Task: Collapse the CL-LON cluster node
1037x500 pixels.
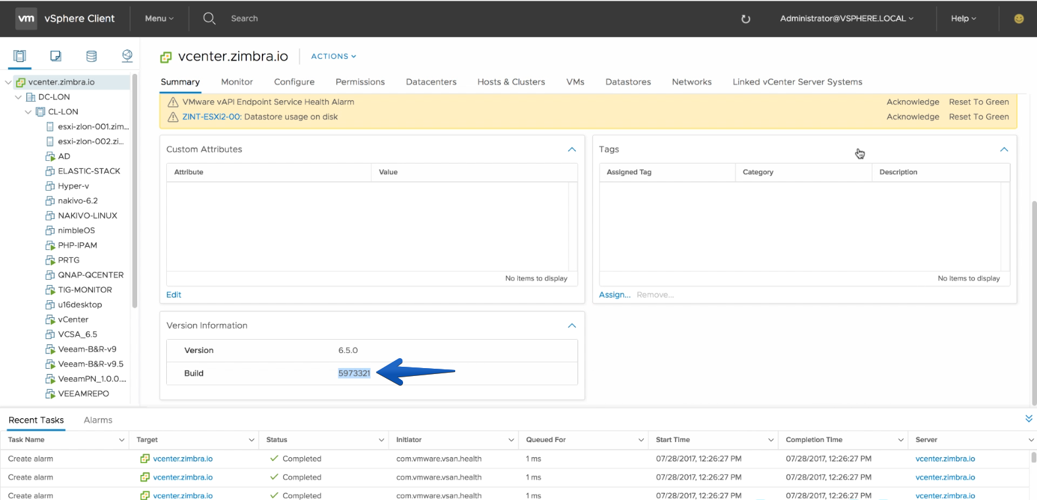Action: coord(28,112)
